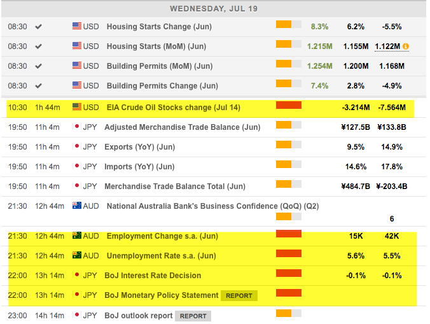Click the 14h 14m countdown
Image resolution: width=430 pixels, height=324 pixels.
click(x=50, y=316)
